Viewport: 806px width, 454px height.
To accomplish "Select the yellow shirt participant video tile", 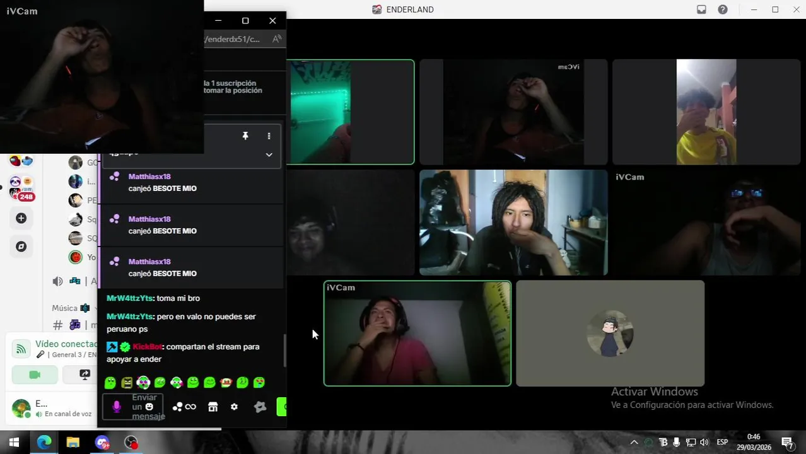I will point(706,112).
